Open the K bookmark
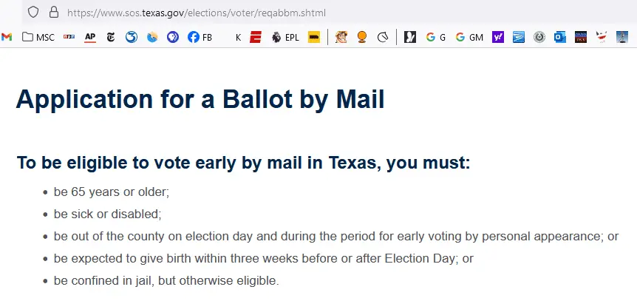637x301 pixels. point(238,36)
